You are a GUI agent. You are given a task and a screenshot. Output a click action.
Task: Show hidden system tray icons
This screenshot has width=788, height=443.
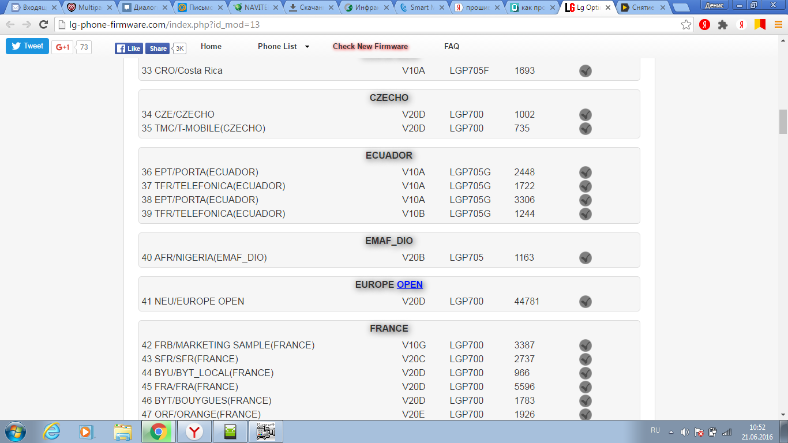point(671,431)
